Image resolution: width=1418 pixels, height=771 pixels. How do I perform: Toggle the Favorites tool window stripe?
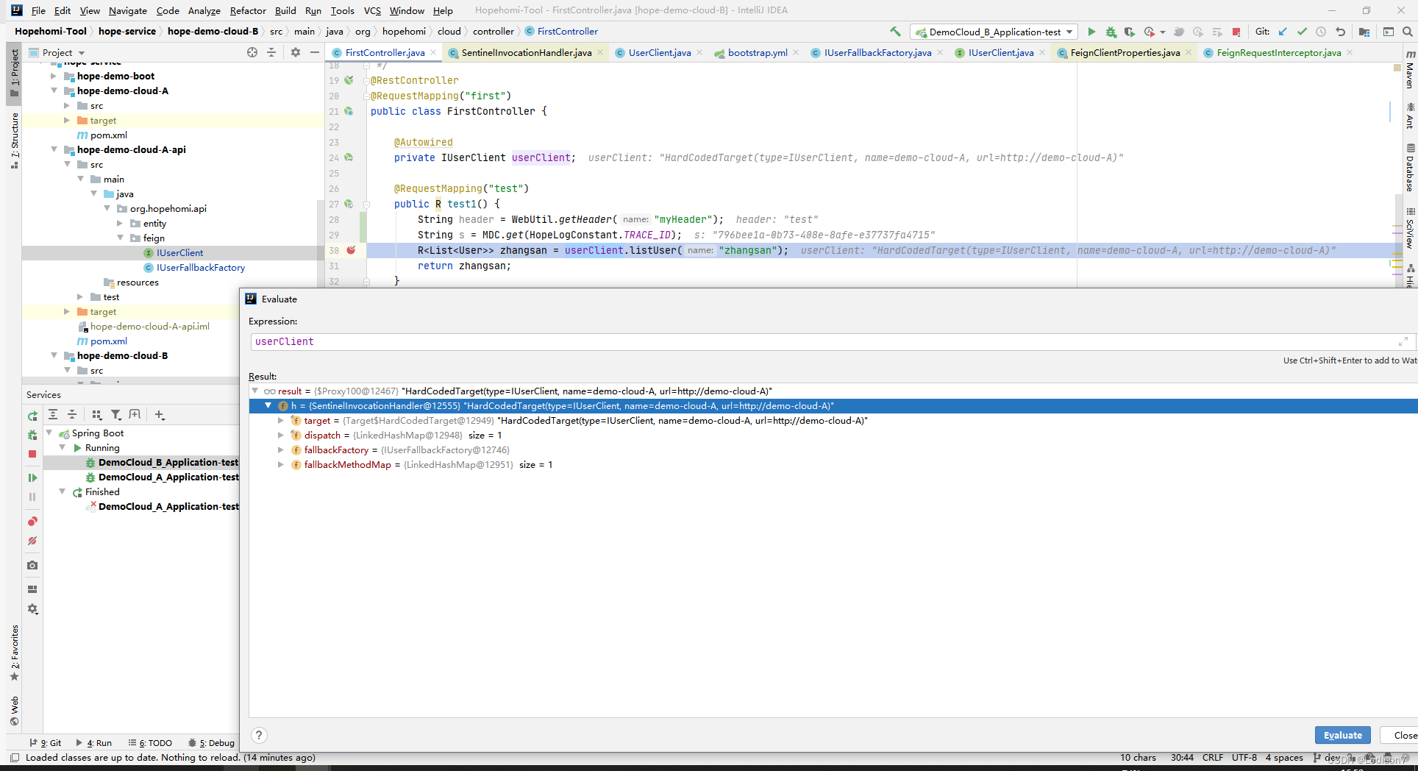[x=15, y=653]
